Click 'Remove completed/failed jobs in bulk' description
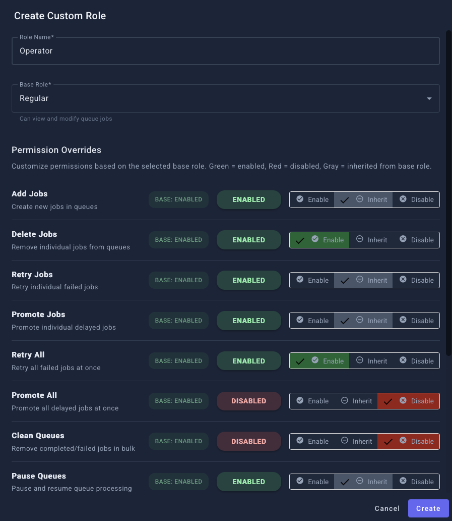The image size is (452, 521). 73,449
